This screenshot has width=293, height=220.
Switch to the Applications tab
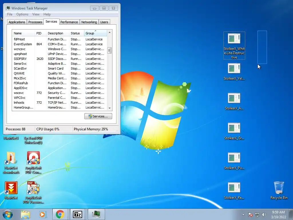coord(17,22)
